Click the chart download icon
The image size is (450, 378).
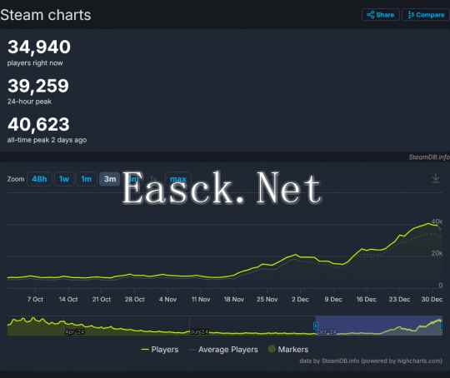point(436,178)
